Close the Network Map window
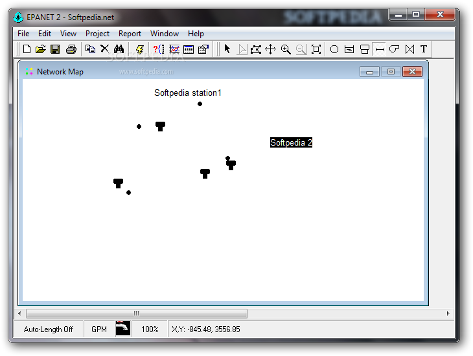This screenshot has height=356, width=473. (412, 72)
